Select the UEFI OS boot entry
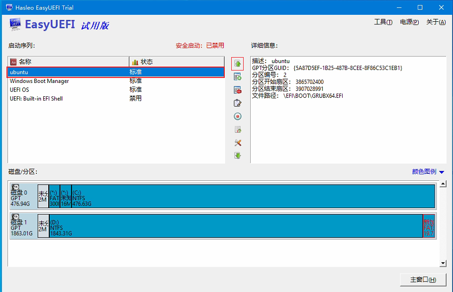This screenshot has height=292, width=453. [x=115, y=90]
